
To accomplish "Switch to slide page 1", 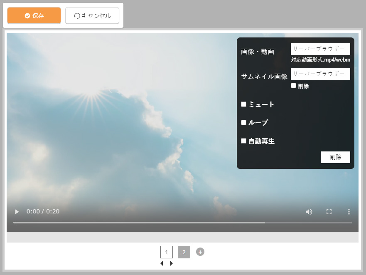I will 166,252.
